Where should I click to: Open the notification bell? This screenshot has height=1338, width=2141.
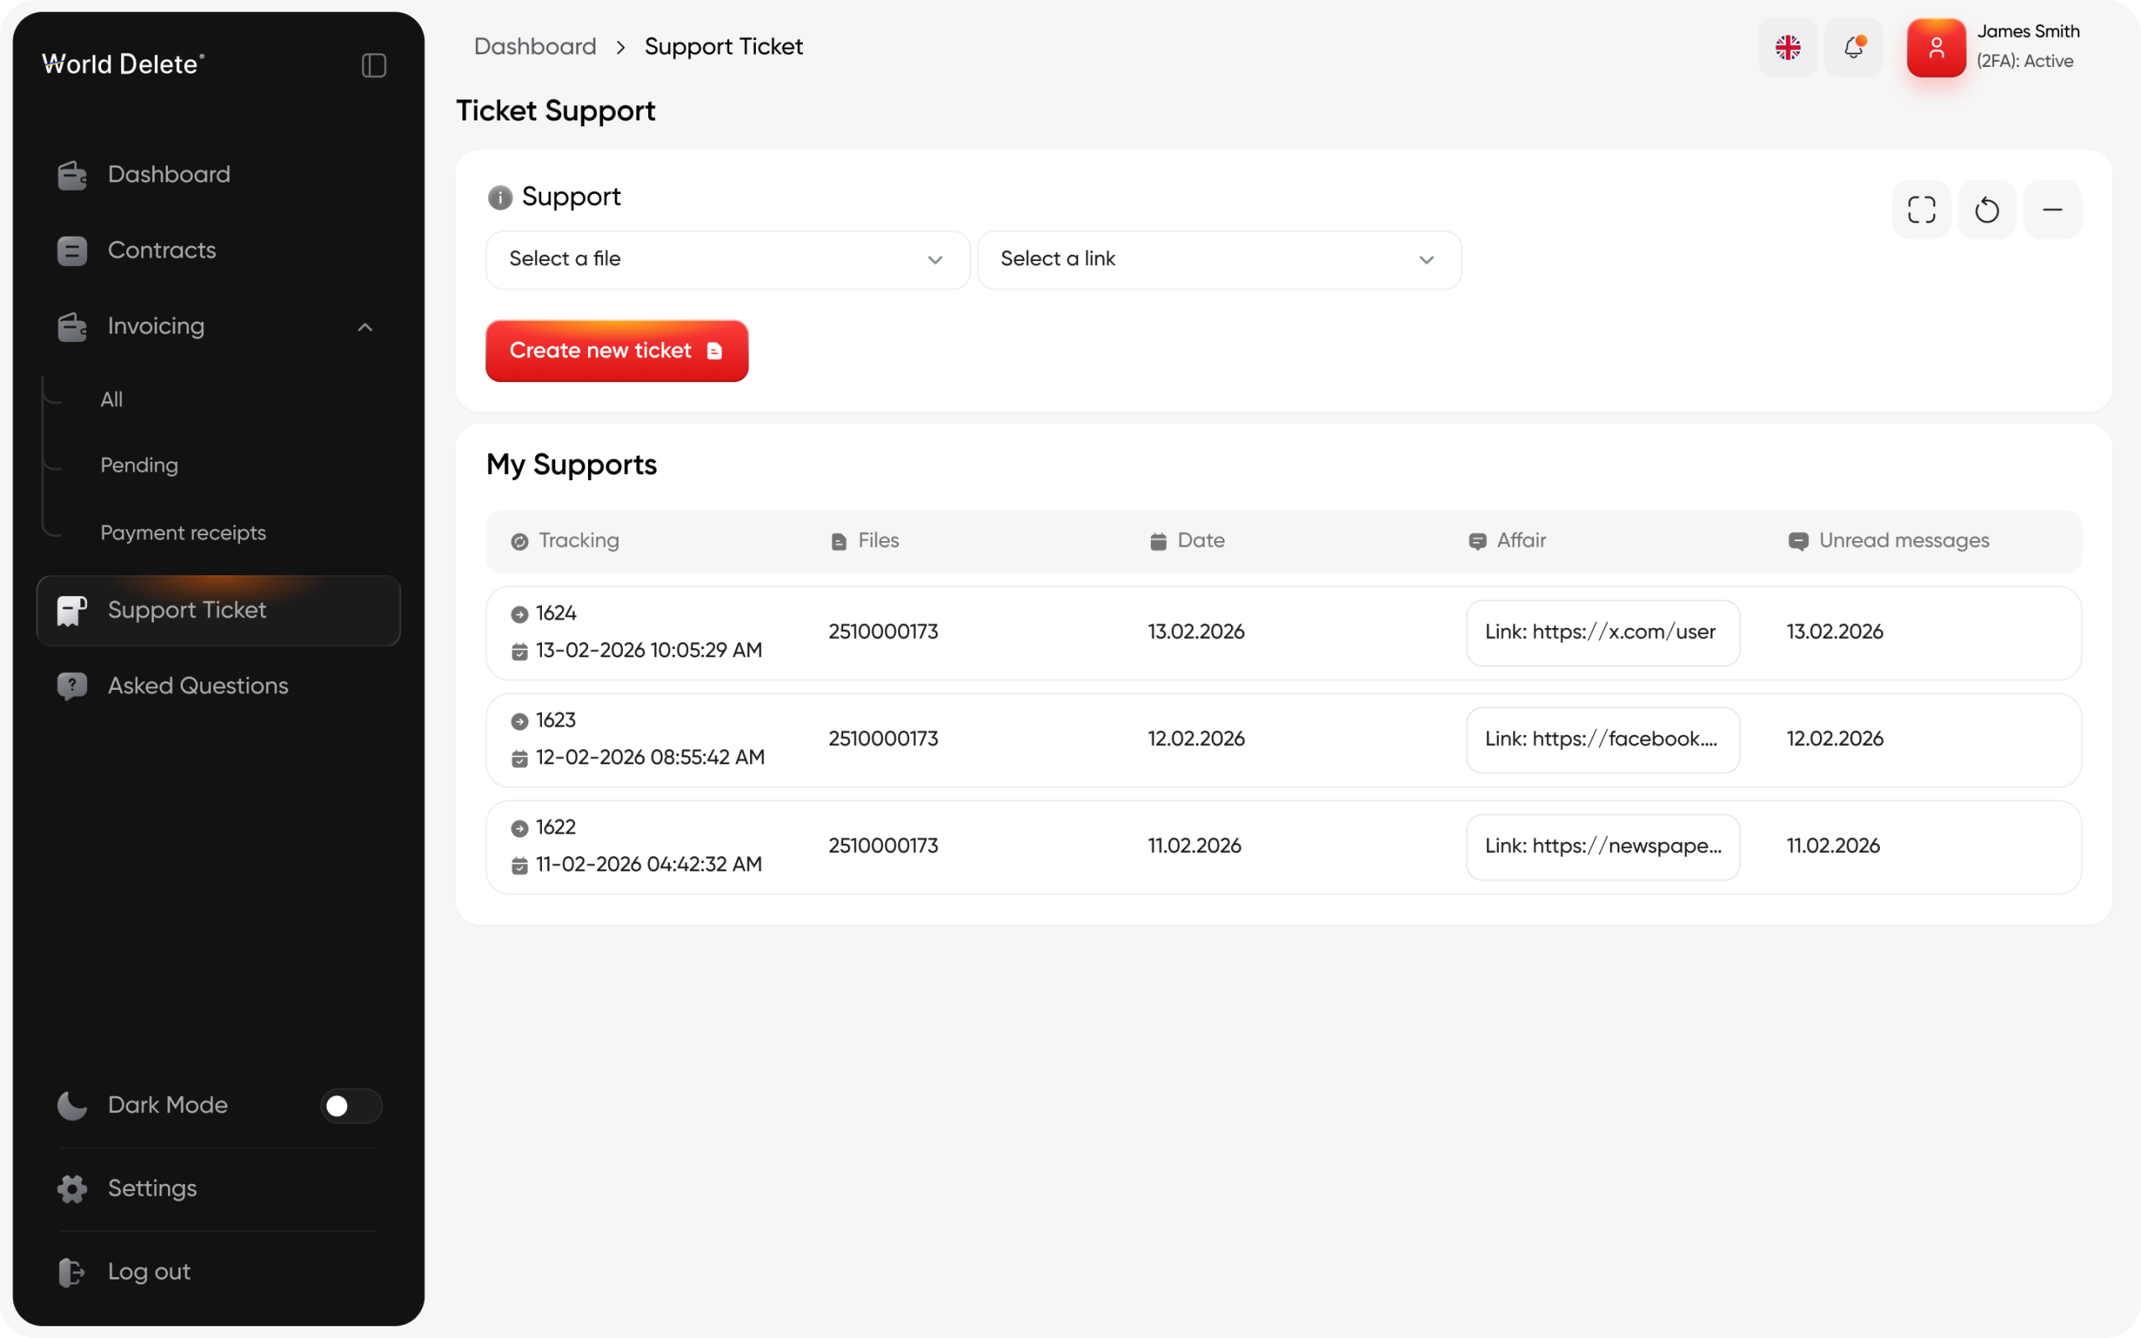[1852, 47]
